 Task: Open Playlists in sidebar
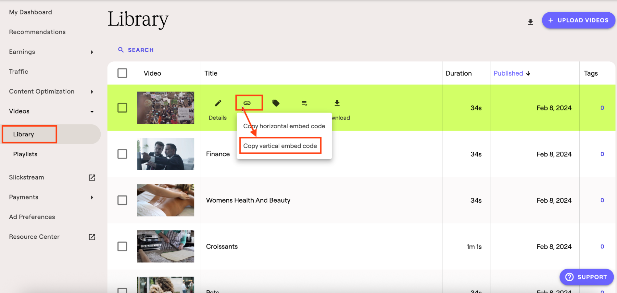(25, 154)
